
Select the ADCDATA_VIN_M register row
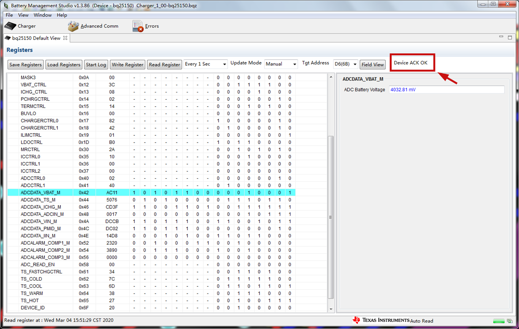pos(151,221)
